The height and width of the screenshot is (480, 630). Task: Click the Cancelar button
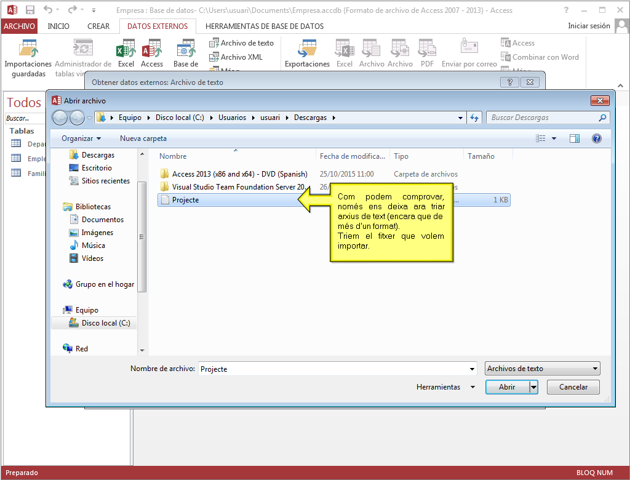pyautogui.click(x=573, y=386)
